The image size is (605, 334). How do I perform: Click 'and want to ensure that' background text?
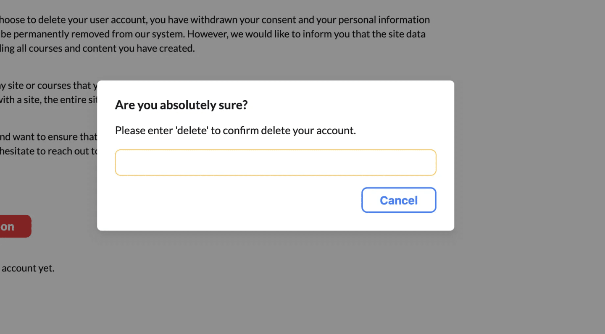pyautogui.click(x=48, y=136)
